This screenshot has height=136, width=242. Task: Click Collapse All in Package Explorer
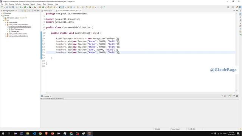click(23, 11)
